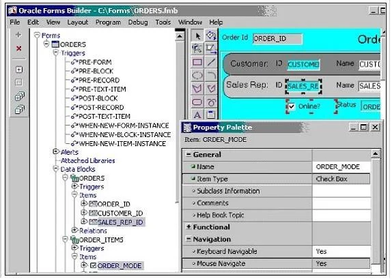Collapse the Navigation property group

pos(188,239)
